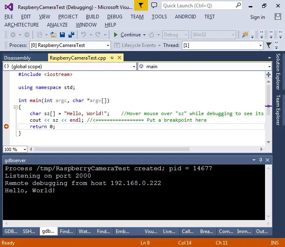Click the editor horizontal scrollbar thumb
This screenshot has height=247, width=285.
(112, 149)
